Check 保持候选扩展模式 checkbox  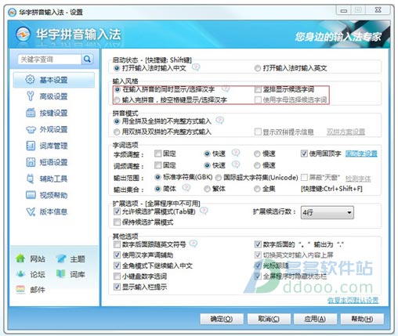[x=117, y=222]
